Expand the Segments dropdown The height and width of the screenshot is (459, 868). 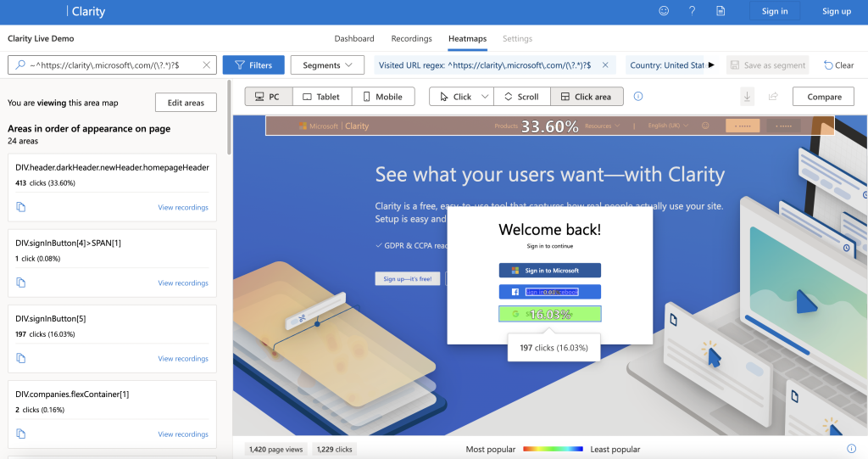coord(327,65)
